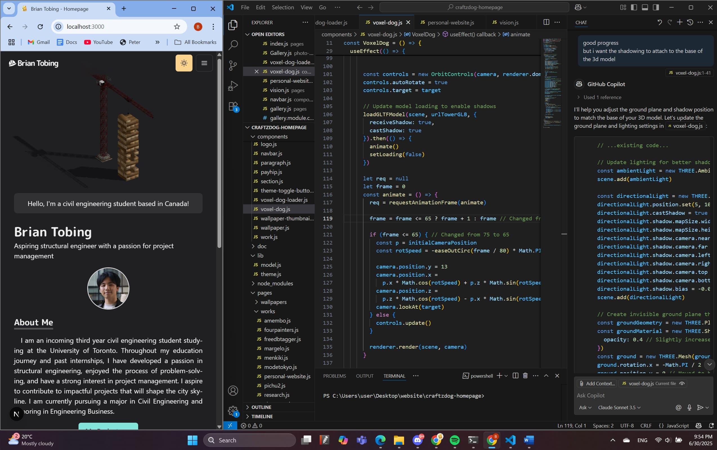This screenshot has width=717, height=450.
Task: Open the File menu
Action: (x=245, y=7)
